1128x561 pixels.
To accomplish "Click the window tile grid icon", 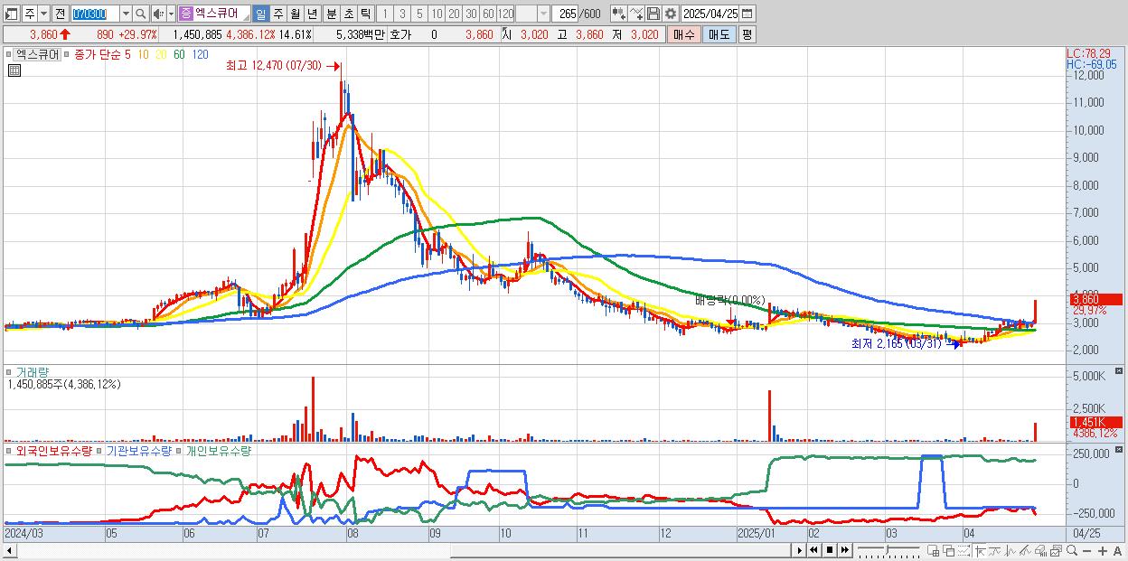I will click(933, 550).
